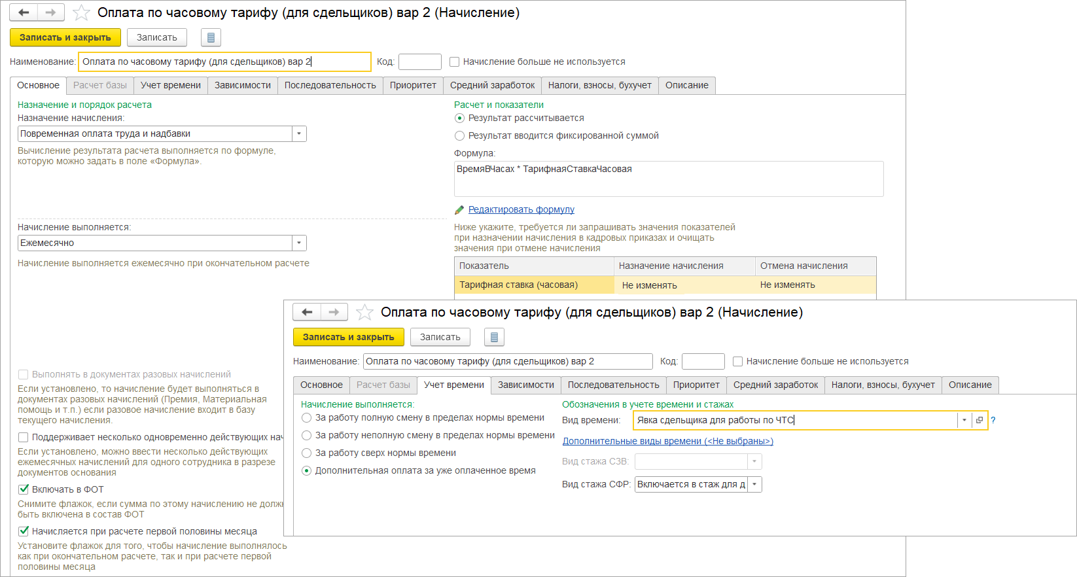Star the lower form as favorite
Screen dimensions: 1077x577
(x=364, y=312)
